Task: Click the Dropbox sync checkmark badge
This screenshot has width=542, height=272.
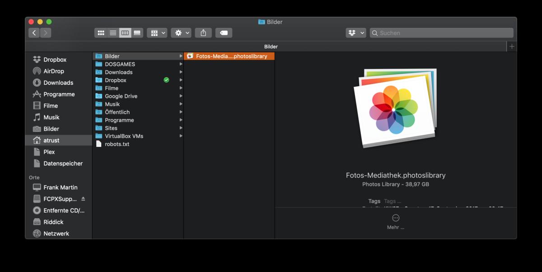Action: tap(166, 80)
